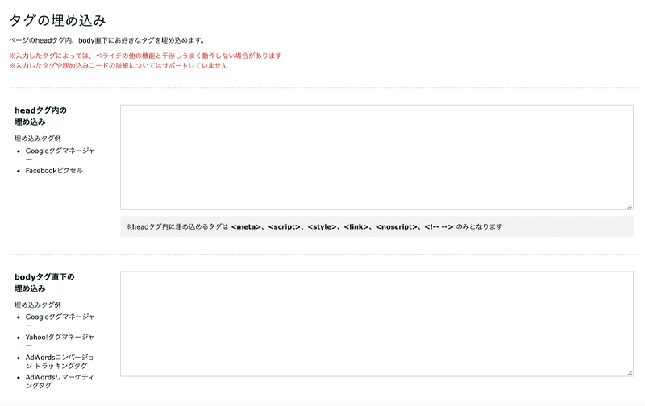Click the page description below the heading
645x406 pixels.
point(106,40)
